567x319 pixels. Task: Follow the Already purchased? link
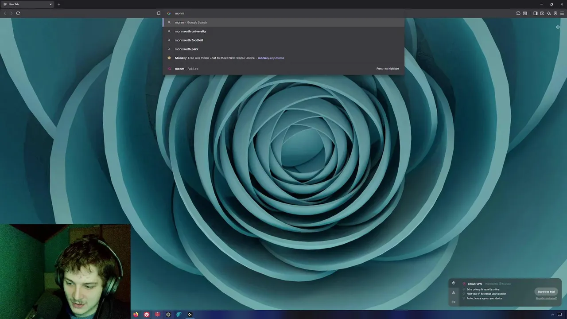pyautogui.click(x=546, y=298)
